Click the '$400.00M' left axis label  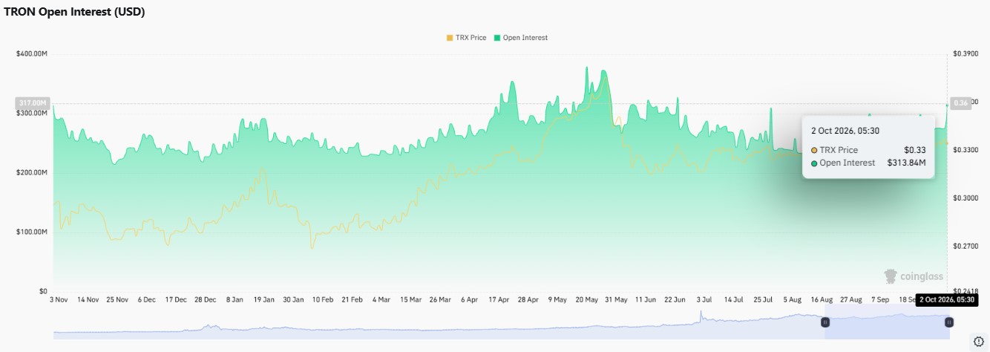32,53
